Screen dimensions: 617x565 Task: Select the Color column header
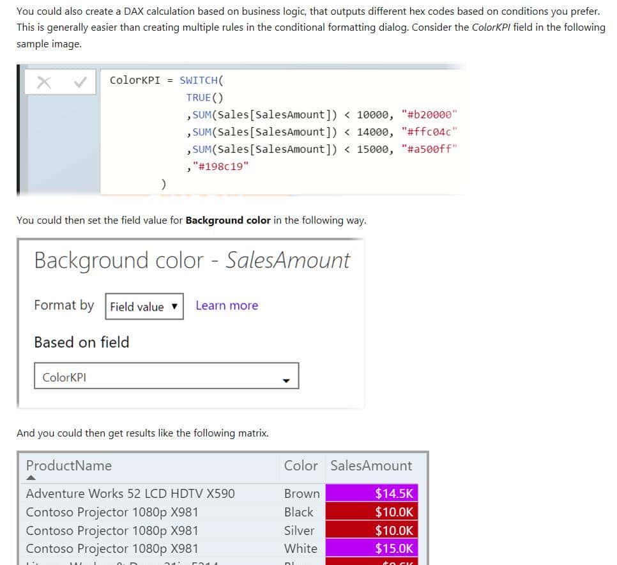[x=301, y=466]
